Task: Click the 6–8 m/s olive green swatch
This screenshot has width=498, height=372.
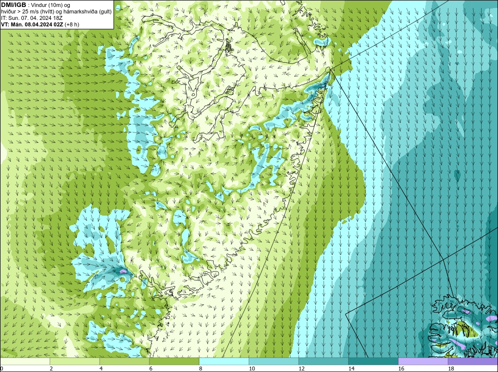Action: 174,362
